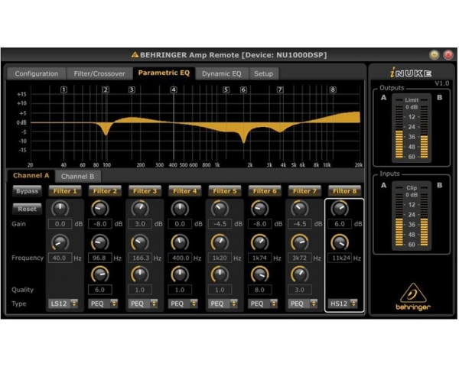Toggle Filter 2 on or off
The image size is (459, 367).
coord(105,191)
